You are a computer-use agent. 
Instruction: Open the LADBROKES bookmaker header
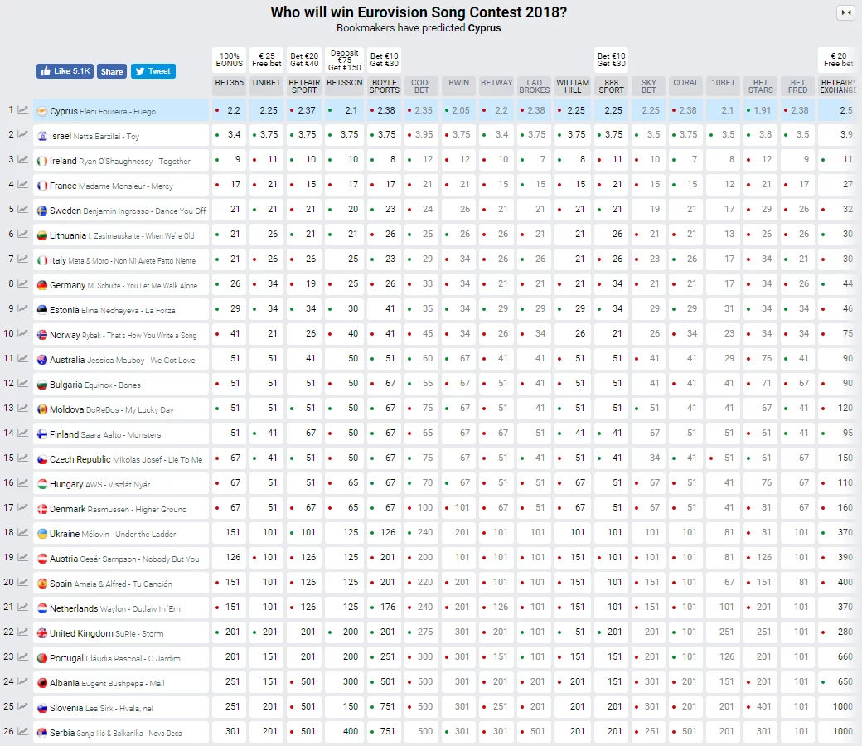coord(535,85)
